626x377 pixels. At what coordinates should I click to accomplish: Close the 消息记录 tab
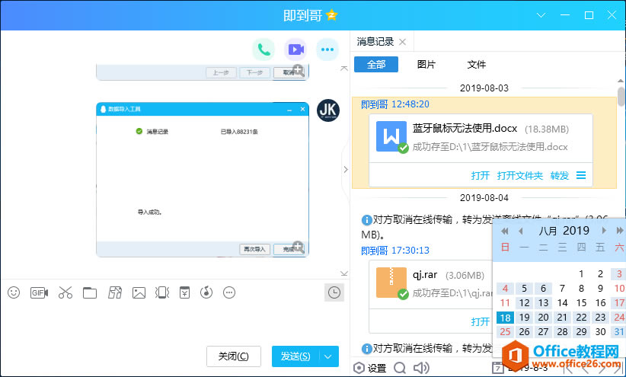click(x=402, y=42)
